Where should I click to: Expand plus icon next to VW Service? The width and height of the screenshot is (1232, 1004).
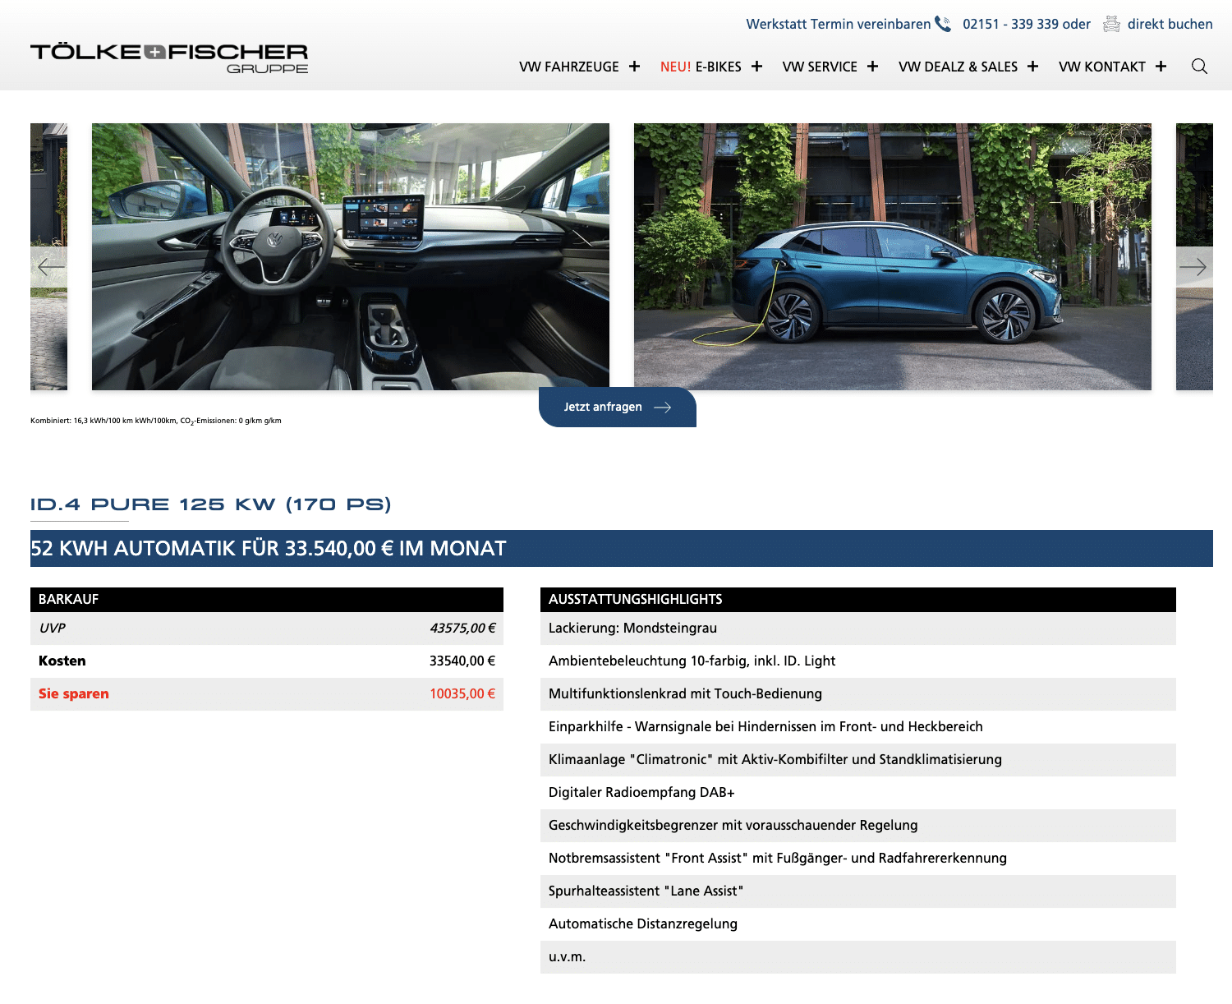872,67
